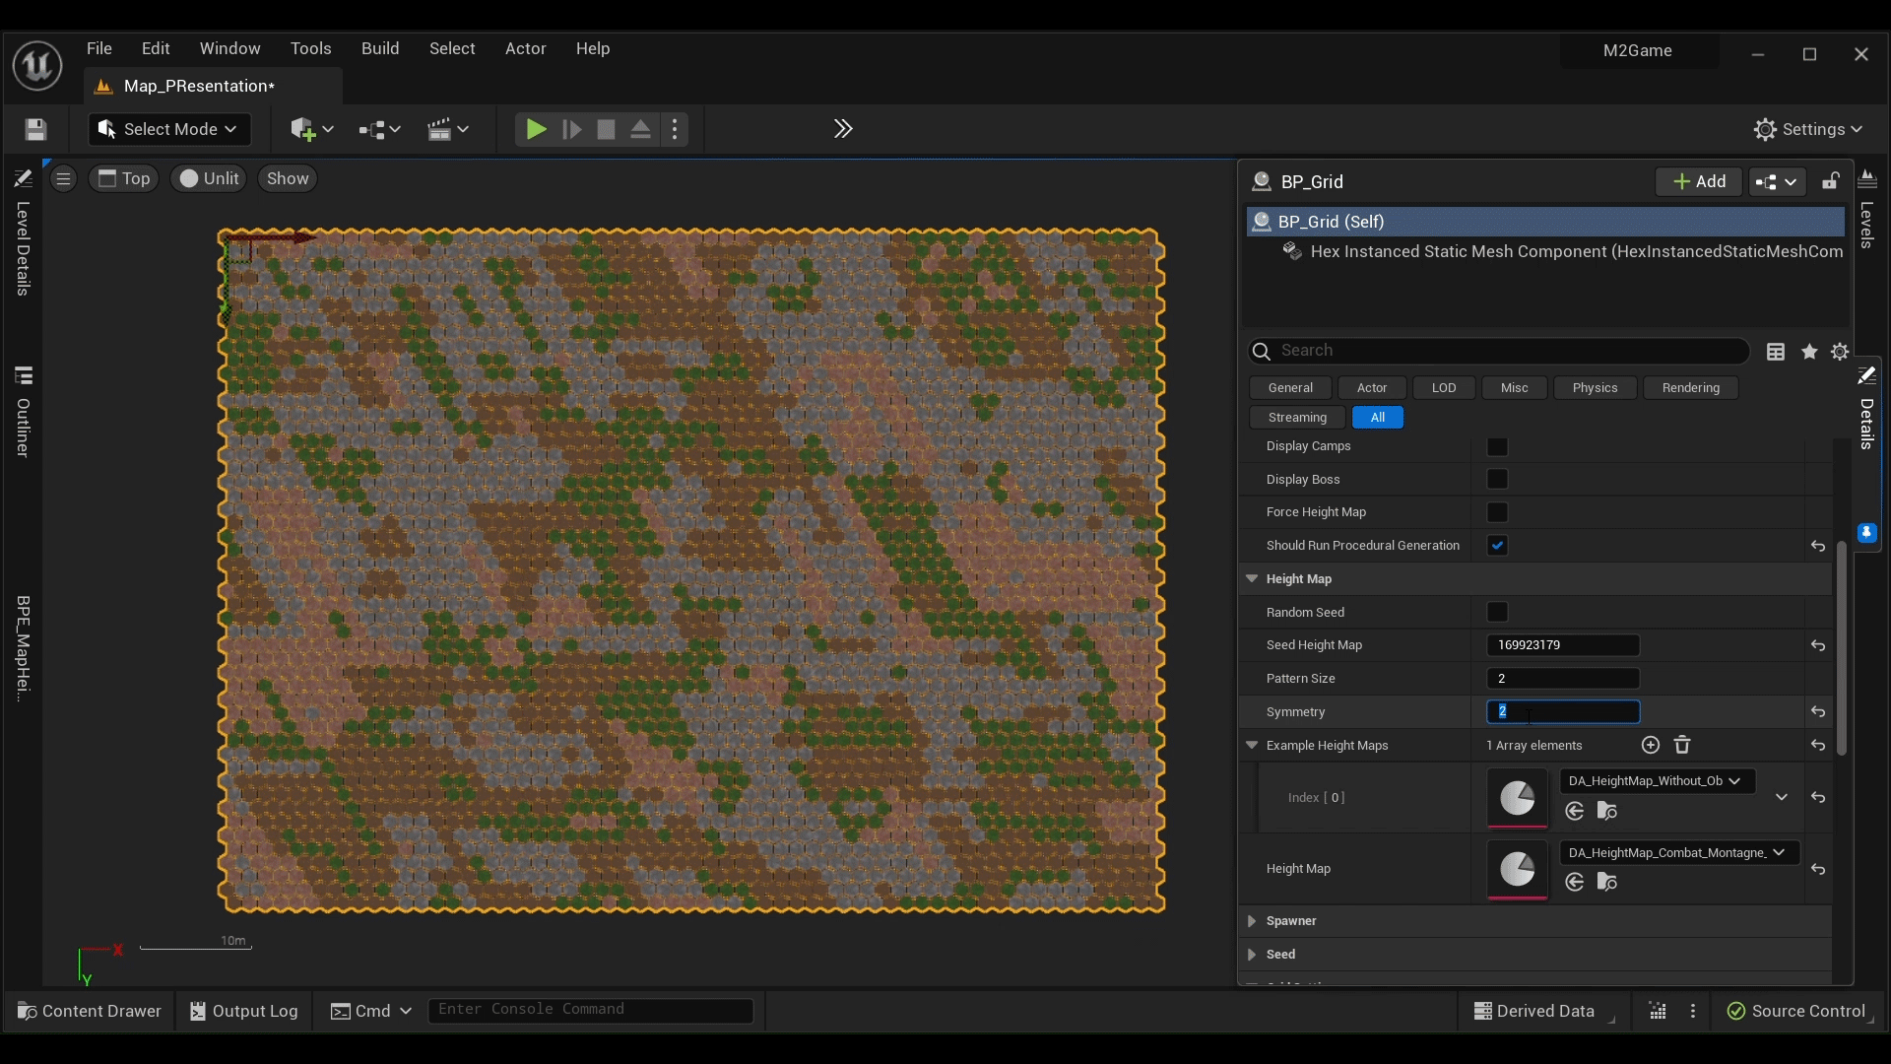Open the DA_HeightMap_Combat_Montagne asset dropdown
Image resolution: width=1891 pixels, height=1064 pixels.
[1679, 853]
